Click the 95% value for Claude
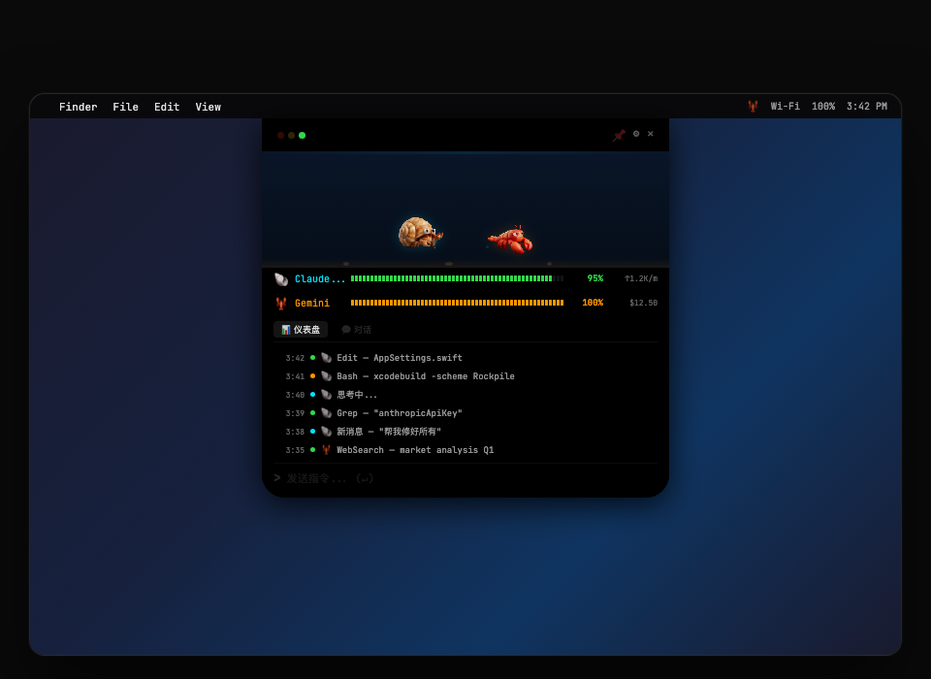 594,278
